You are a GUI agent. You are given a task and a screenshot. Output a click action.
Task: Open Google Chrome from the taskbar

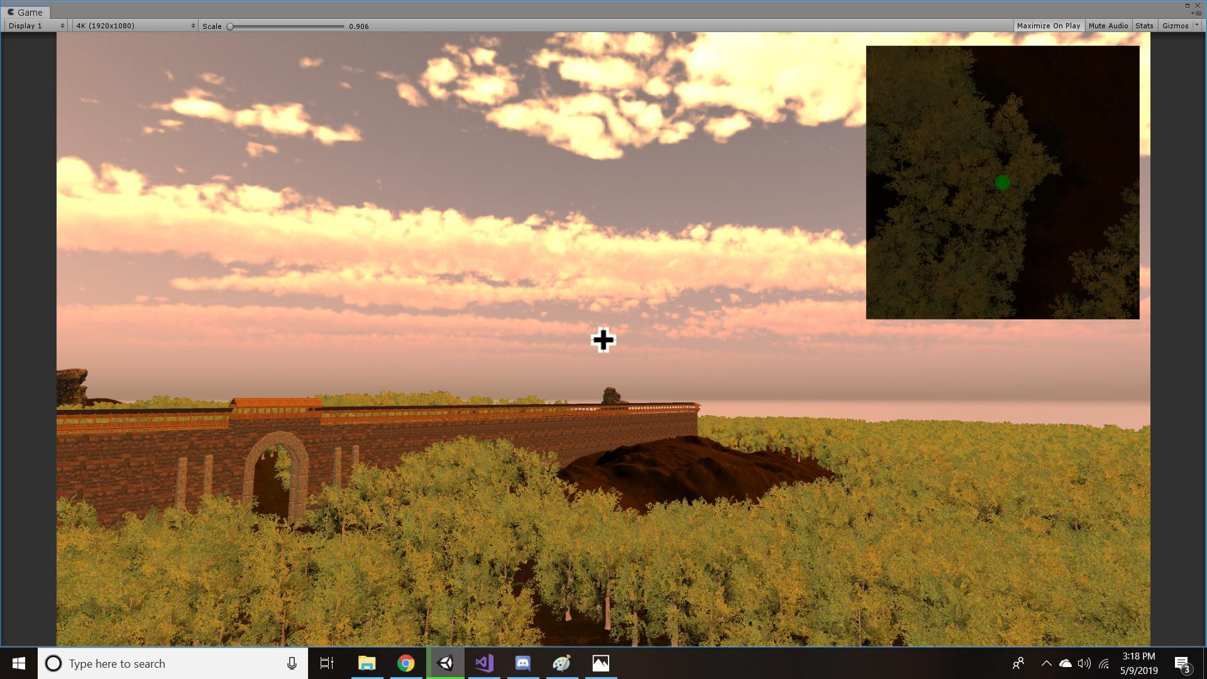(x=405, y=663)
